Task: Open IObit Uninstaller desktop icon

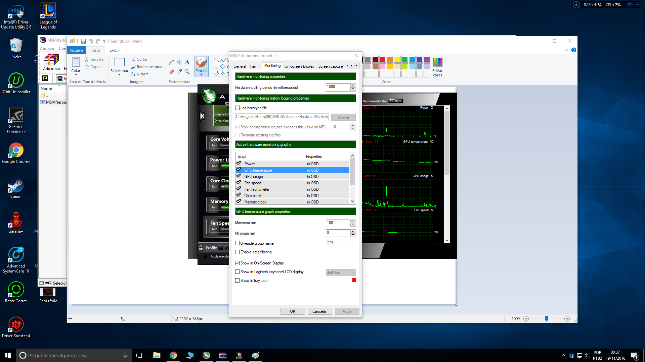Action: coord(16,83)
